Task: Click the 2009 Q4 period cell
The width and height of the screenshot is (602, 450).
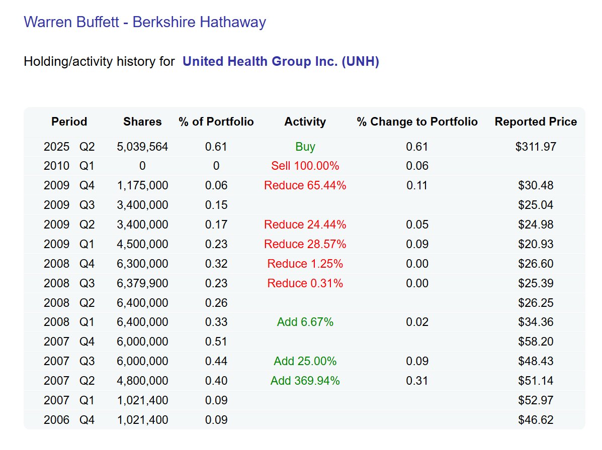Action: tap(69, 185)
